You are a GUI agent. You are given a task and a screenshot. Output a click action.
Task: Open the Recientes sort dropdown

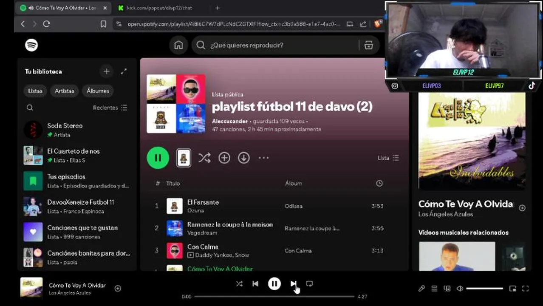[x=110, y=108]
